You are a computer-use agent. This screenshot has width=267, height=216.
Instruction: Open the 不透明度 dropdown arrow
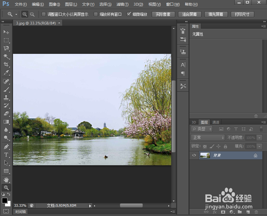click(260, 137)
